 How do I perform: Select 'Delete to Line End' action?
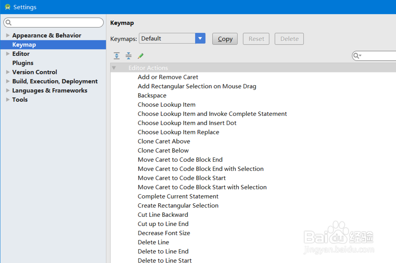[163, 252]
